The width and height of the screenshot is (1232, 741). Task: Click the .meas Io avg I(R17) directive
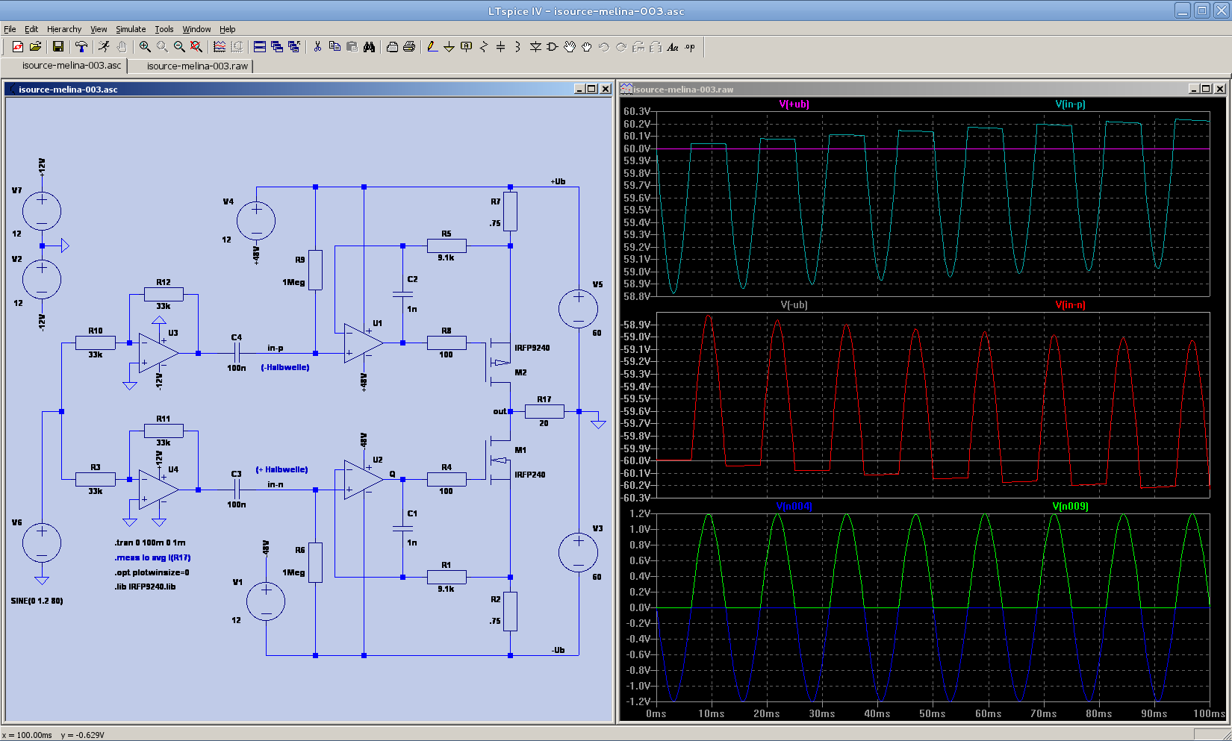(x=152, y=557)
